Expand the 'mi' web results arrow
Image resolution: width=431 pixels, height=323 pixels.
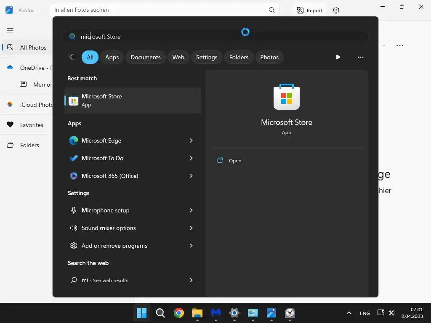(192, 280)
